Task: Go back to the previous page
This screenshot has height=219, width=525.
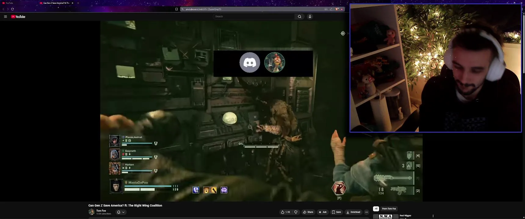Action: click(3, 9)
